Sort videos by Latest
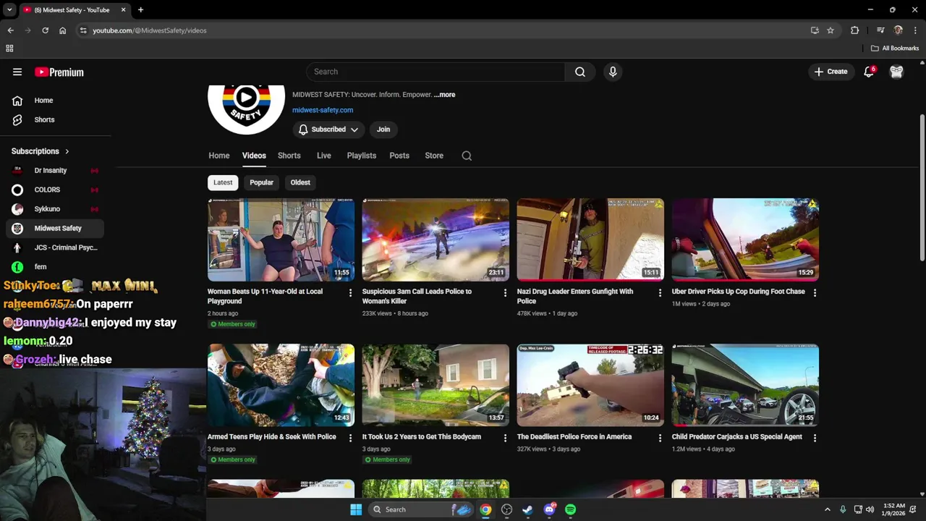 [x=223, y=182]
